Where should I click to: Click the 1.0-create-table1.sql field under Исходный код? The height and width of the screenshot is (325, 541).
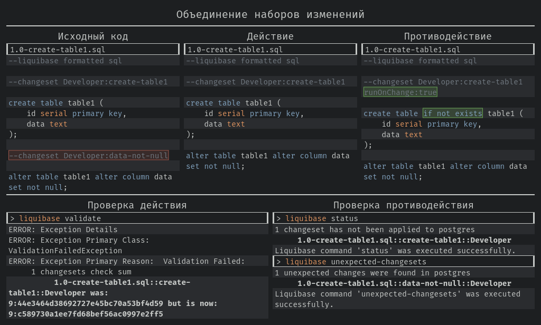93,49
